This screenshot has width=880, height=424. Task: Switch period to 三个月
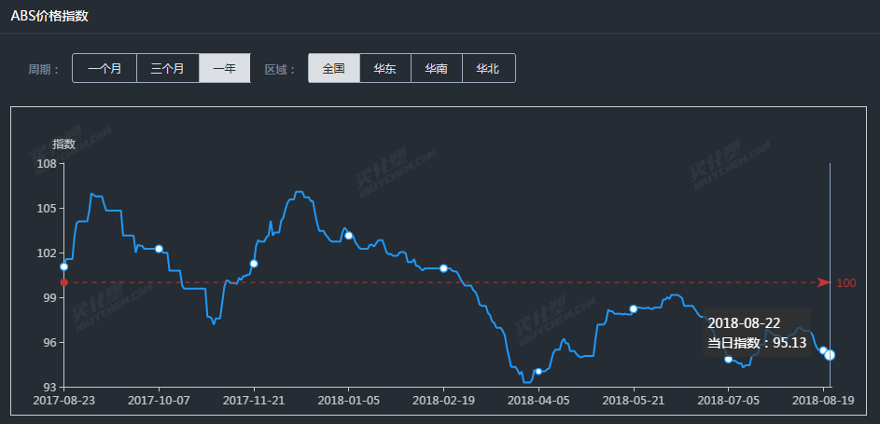pos(168,68)
